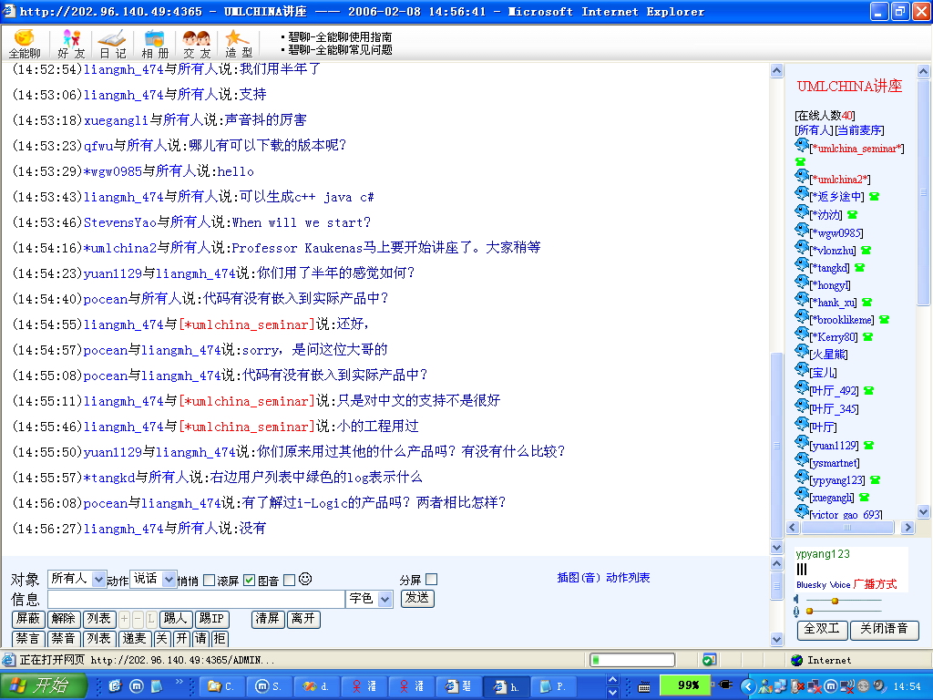Toggle the 分屏 split-screen checkbox
Viewport: 933px width, 700px height.
tap(432, 579)
